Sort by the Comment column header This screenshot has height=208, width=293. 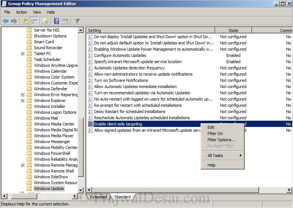coord(272,30)
